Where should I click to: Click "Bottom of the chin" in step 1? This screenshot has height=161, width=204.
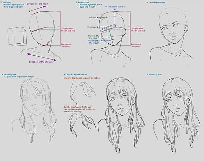coord(66,45)
